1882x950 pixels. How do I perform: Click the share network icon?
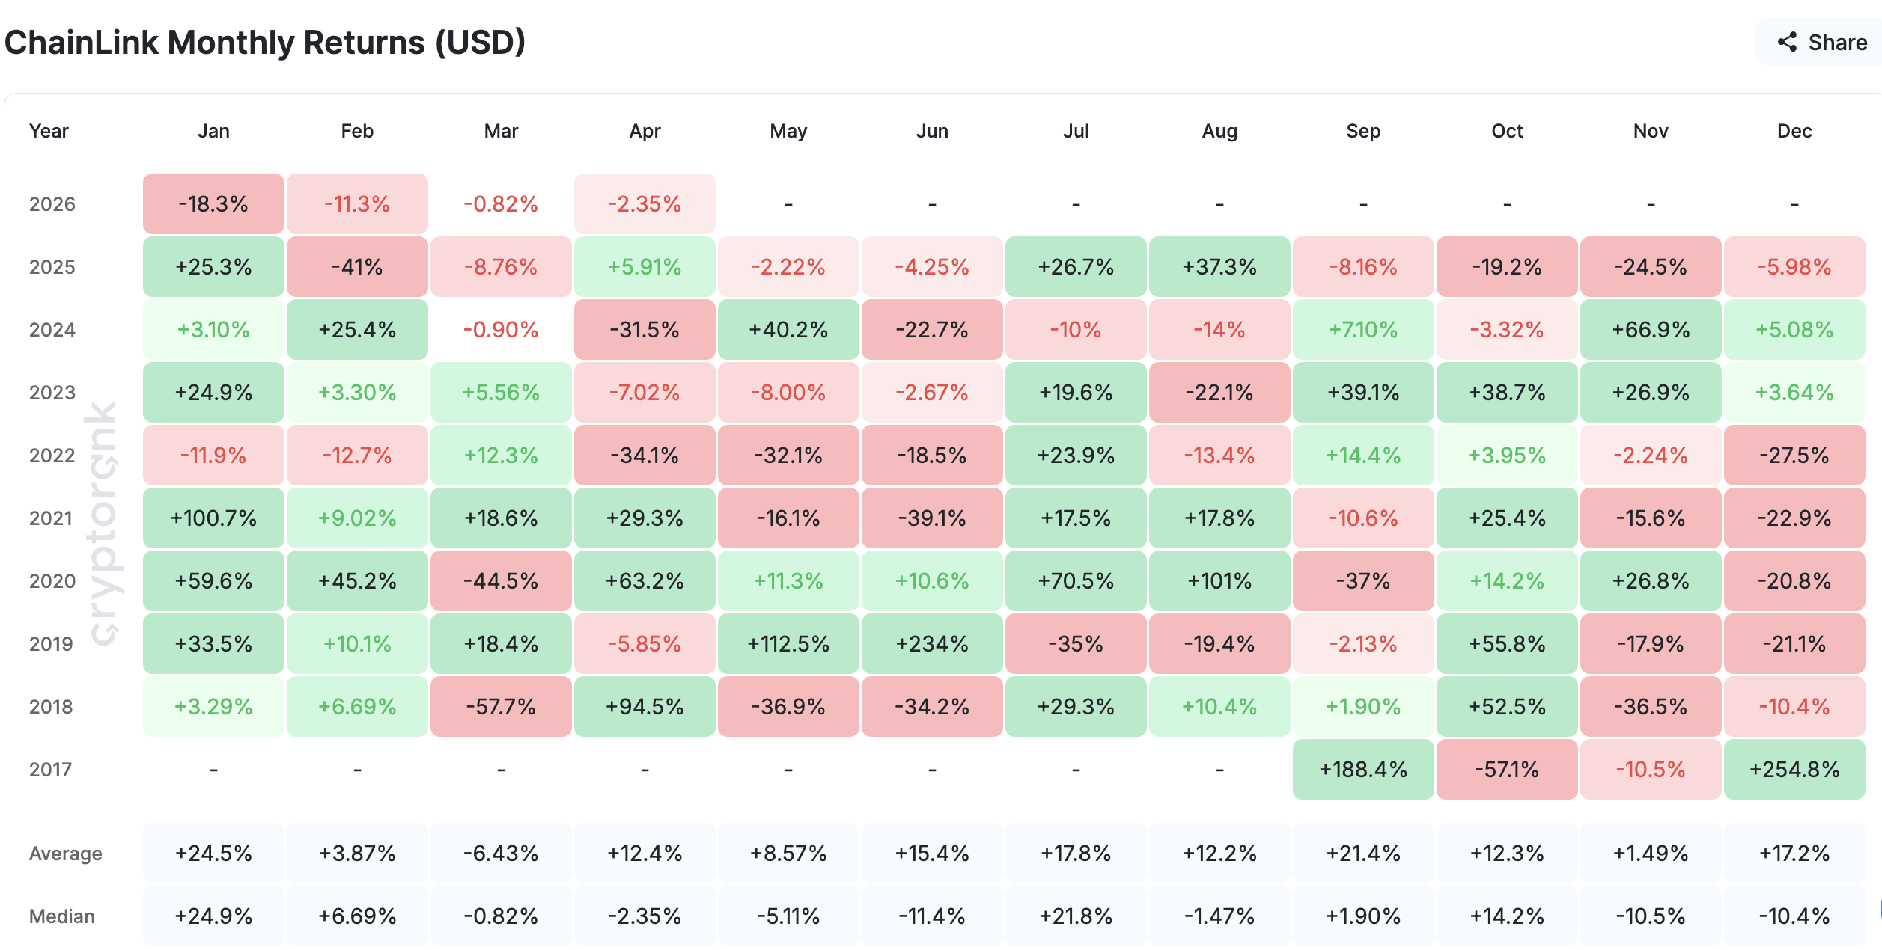[x=1788, y=42]
